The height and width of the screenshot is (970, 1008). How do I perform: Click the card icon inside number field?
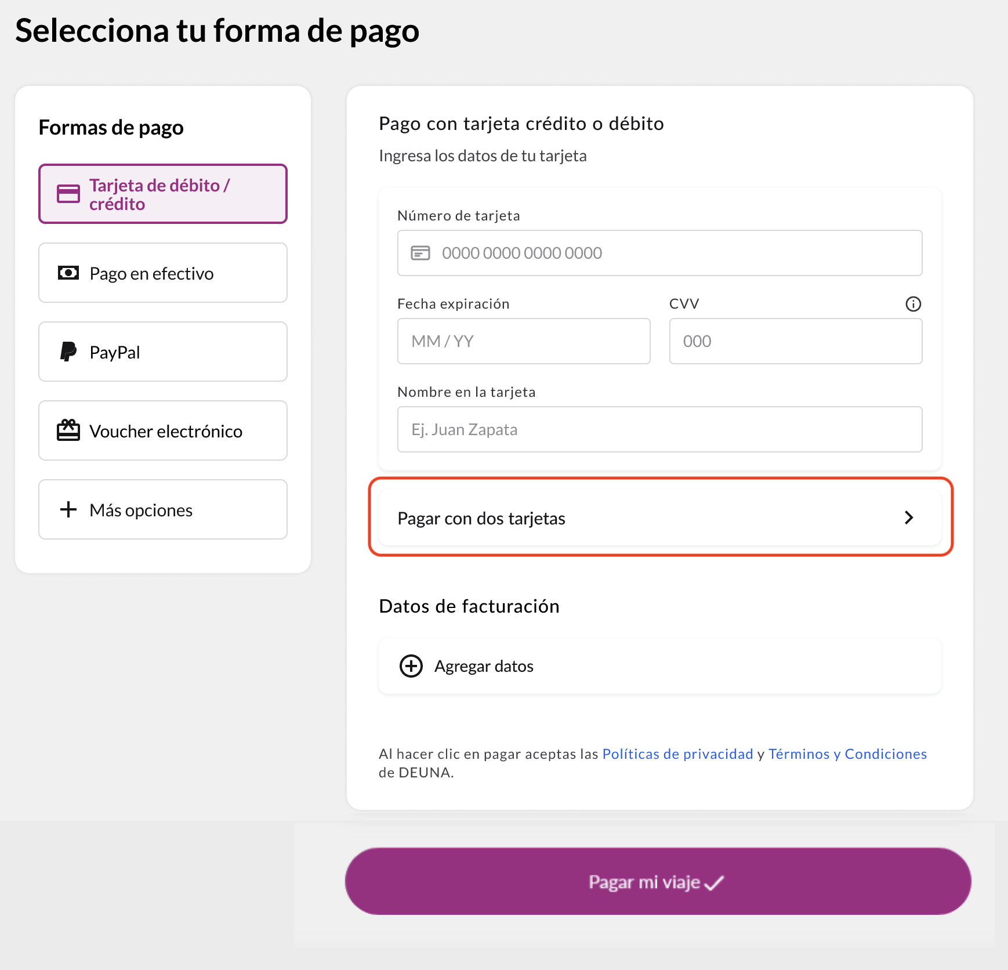tap(420, 253)
